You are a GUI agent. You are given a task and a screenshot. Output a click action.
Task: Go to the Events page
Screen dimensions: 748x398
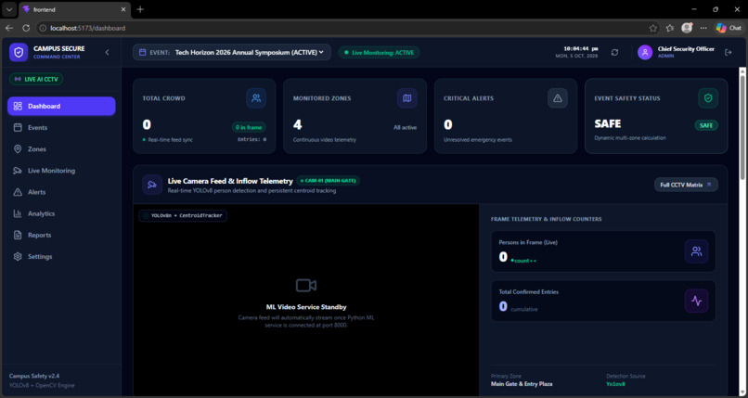[x=61, y=128]
